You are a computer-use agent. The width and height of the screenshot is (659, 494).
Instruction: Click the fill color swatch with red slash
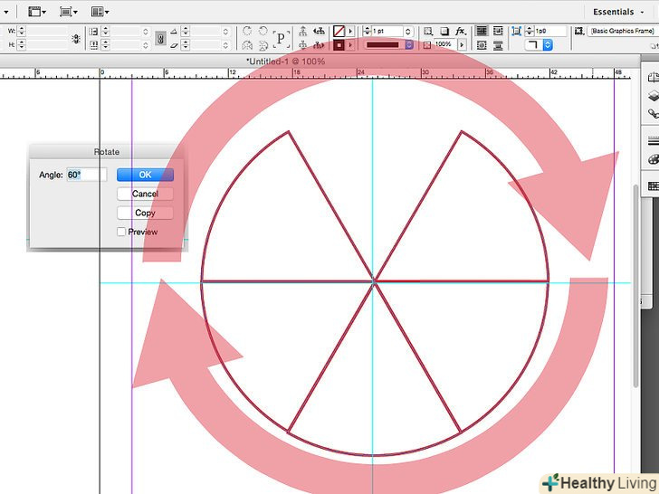tap(339, 31)
